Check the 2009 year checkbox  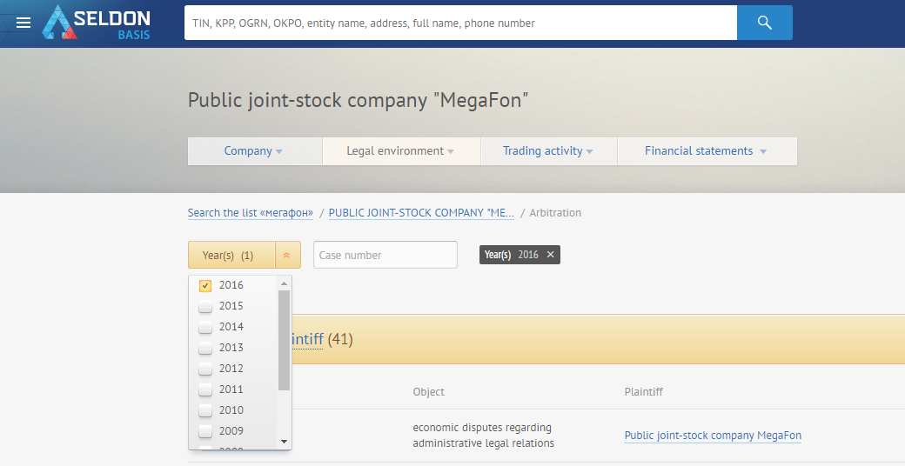point(205,431)
